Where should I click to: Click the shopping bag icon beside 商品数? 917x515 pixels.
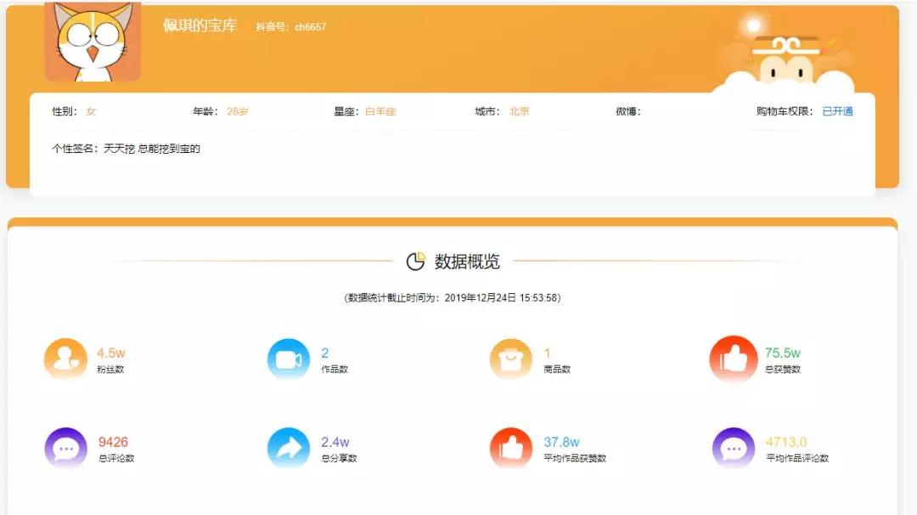click(x=511, y=358)
